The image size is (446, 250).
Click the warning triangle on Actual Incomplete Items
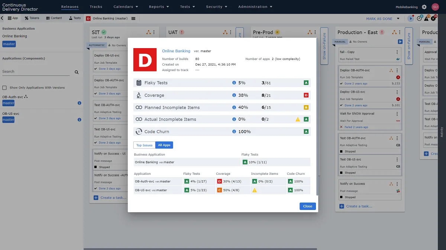(x=298, y=120)
